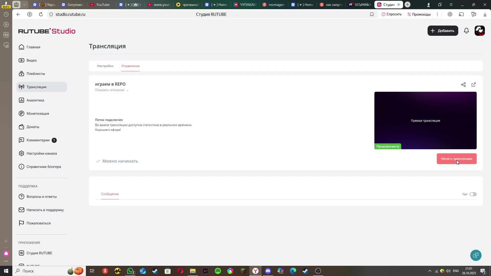This screenshot has height=276, width=491.
Task: Click the share icon for the stream
Action: click(x=463, y=85)
